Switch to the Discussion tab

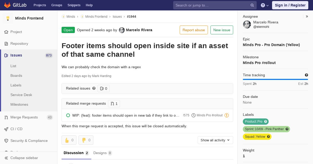pyautogui.click(x=76, y=153)
